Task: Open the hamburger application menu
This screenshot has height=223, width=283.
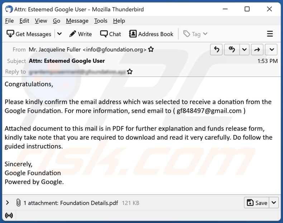Action: click(x=270, y=34)
